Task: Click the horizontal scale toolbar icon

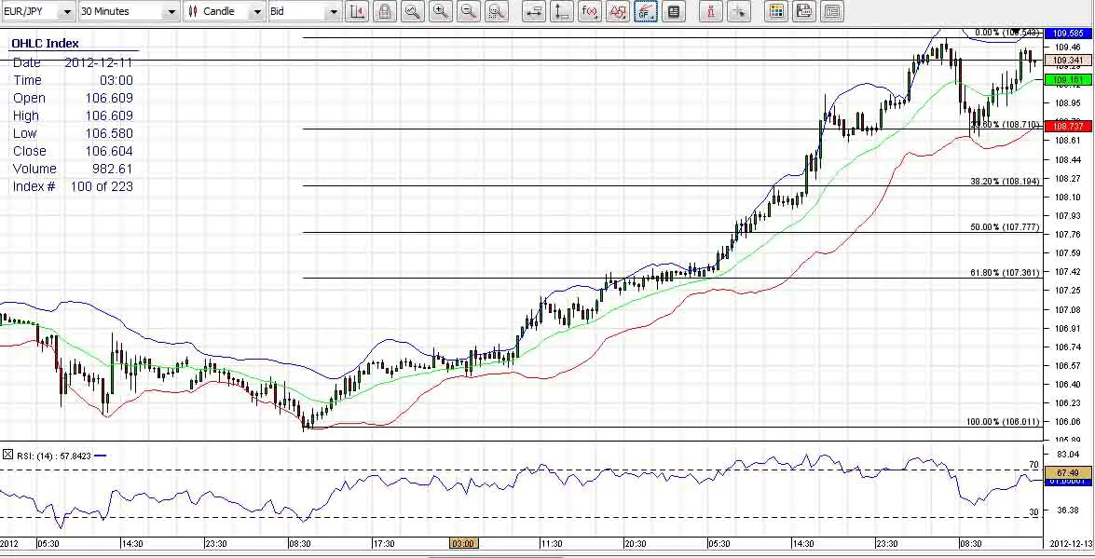Action: (x=534, y=11)
